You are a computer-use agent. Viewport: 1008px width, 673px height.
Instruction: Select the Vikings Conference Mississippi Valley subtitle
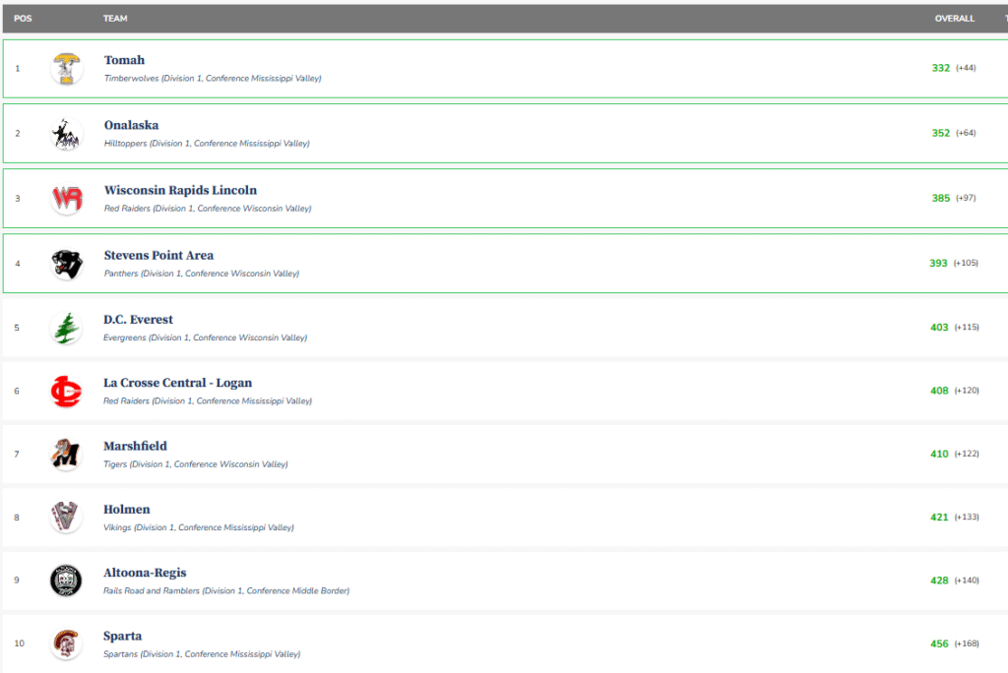tap(199, 527)
